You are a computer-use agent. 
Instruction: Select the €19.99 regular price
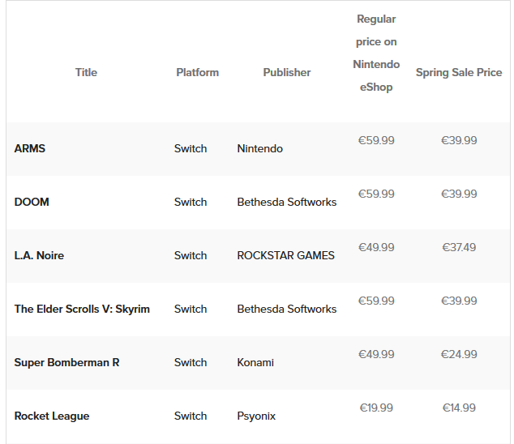[x=376, y=408]
